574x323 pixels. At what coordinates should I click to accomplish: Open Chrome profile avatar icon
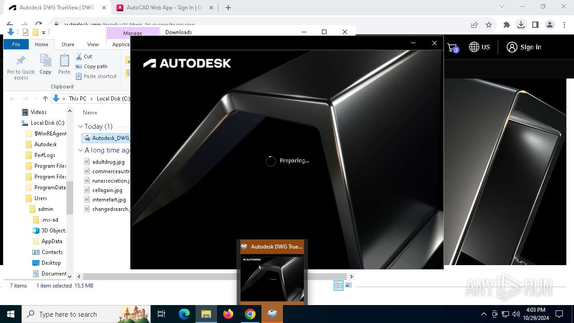pyautogui.click(x=549, y=25)
